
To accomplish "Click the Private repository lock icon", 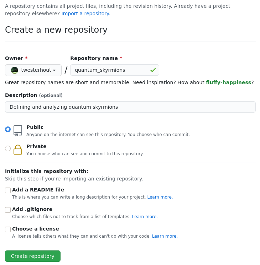I will click(x=18, y=150).
